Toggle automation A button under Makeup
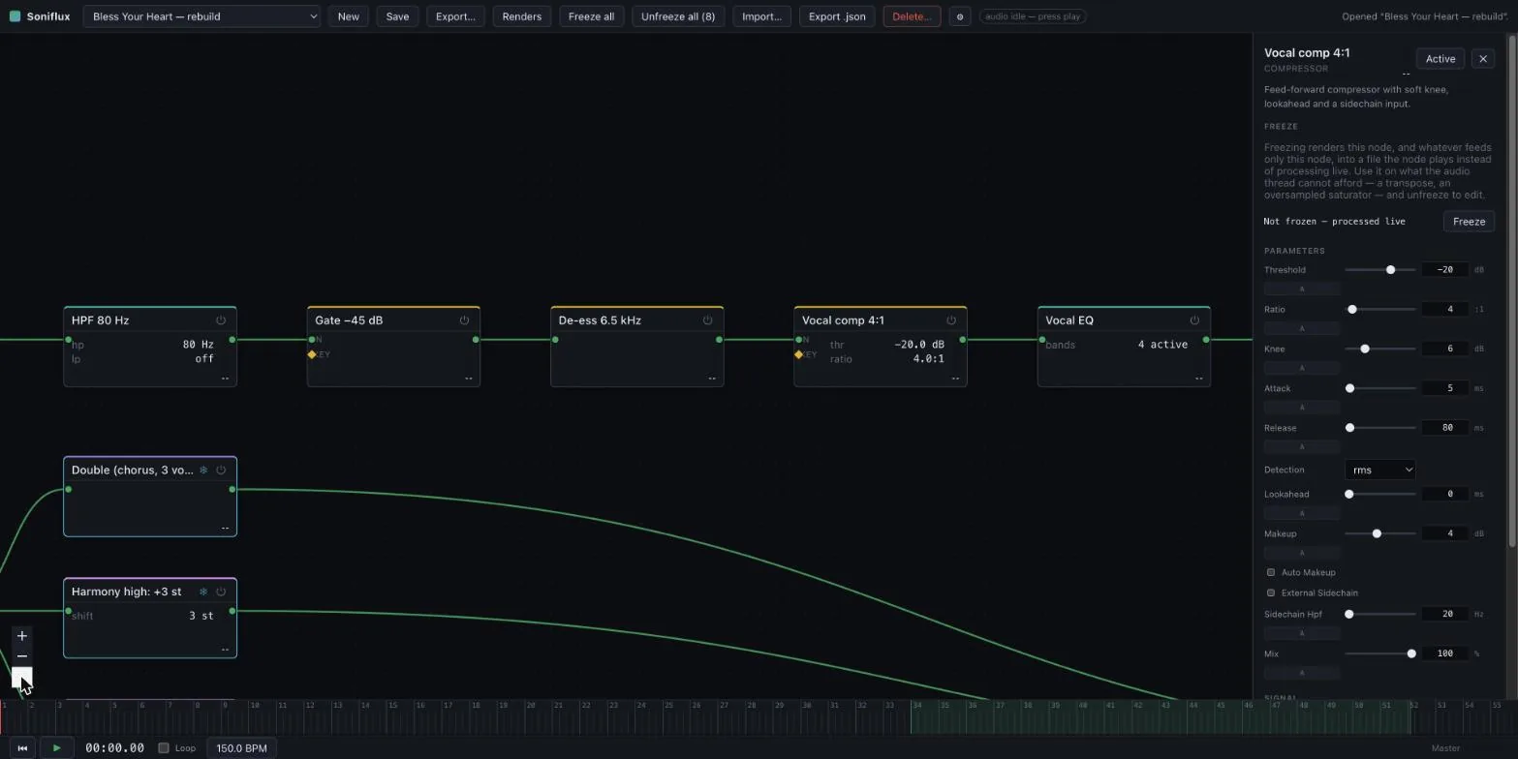1518x759 pixels. click(x=1302, y=553)
